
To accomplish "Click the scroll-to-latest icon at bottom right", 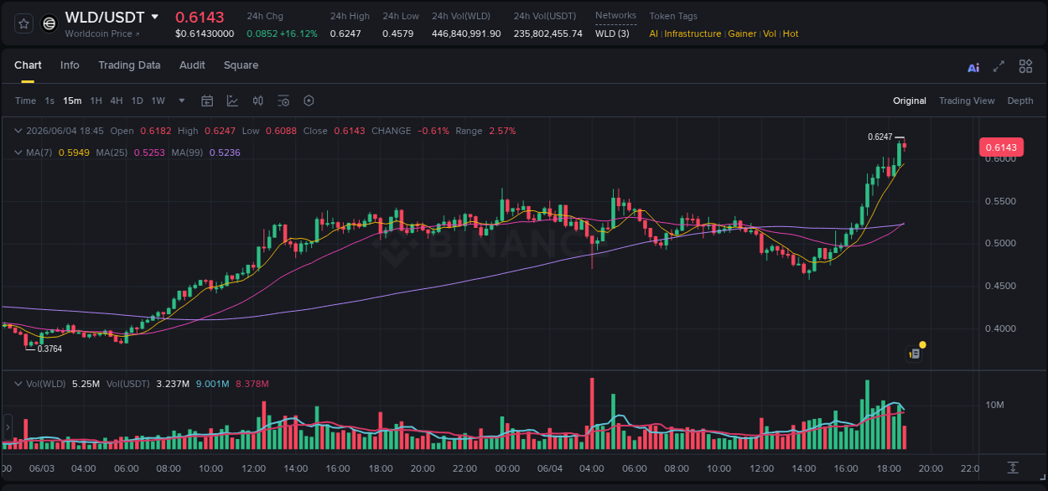I will click(1013, 468).
